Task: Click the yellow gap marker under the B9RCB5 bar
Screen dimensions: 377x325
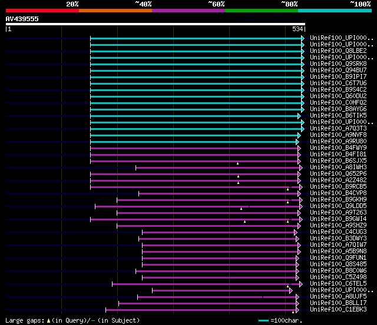Action: point(288,189)
